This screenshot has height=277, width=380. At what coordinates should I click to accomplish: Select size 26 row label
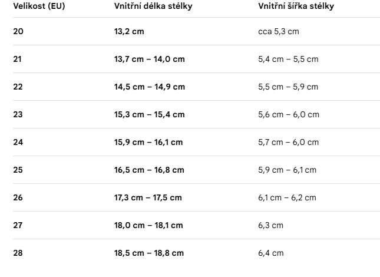[18, 197]
